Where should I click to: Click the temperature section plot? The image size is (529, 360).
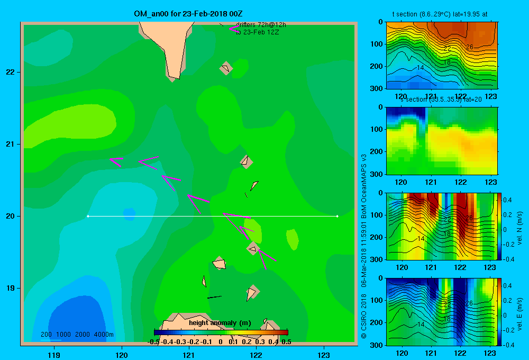click(442, 56)
